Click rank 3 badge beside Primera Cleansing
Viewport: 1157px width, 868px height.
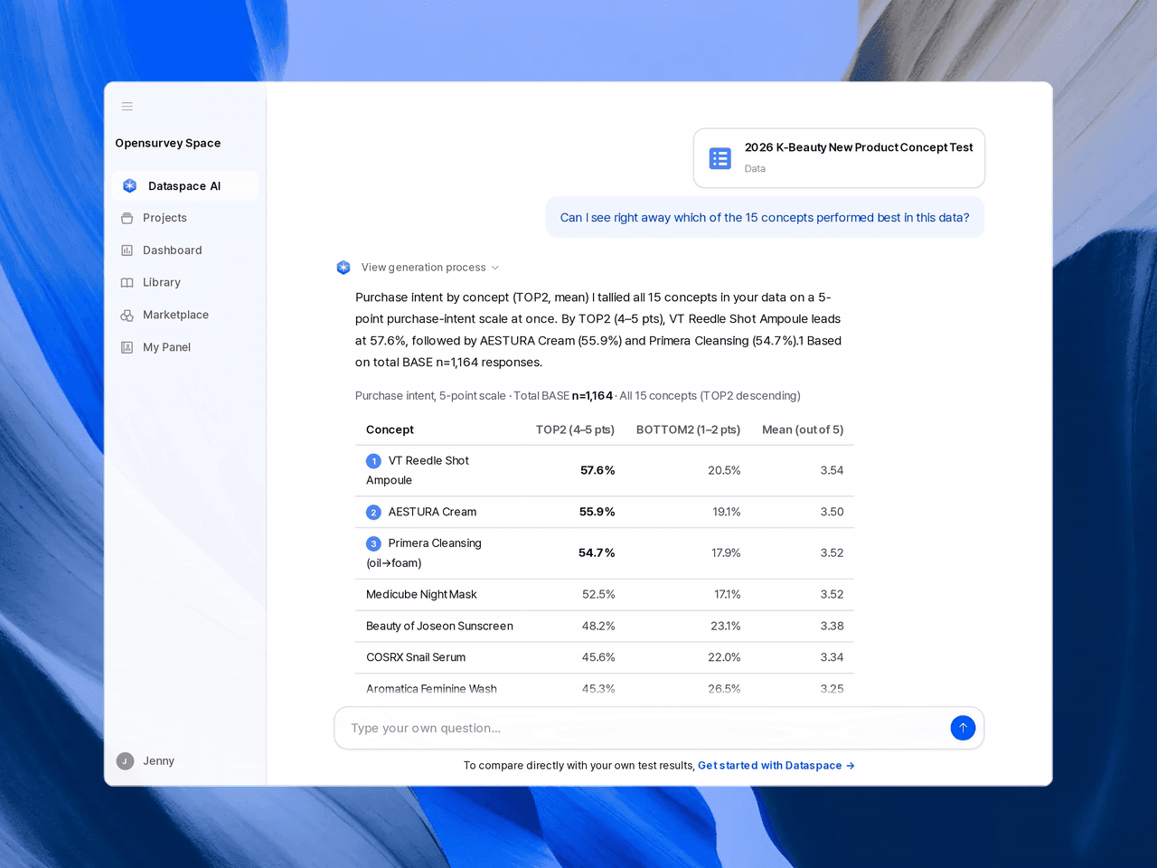[x=374, y=544]
